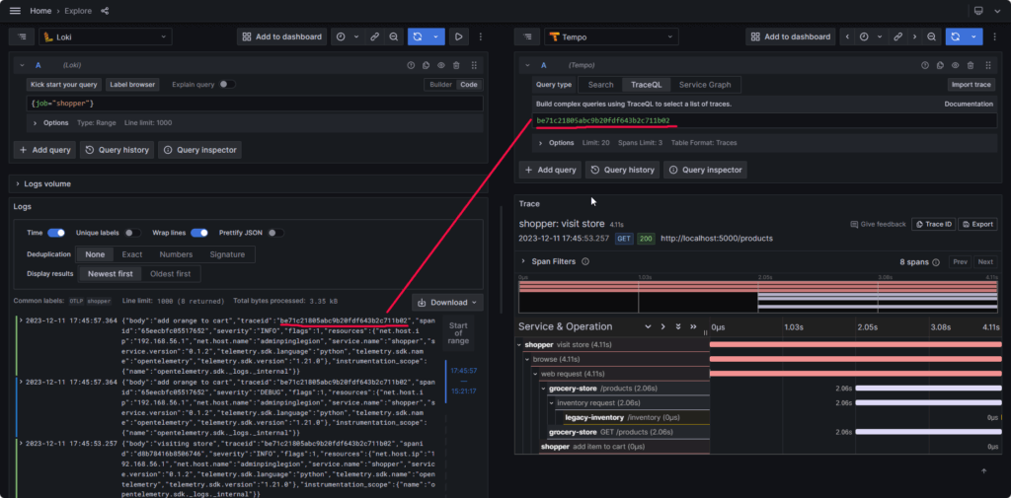Open the Tempo data source dropdown

(x=610, y=36)
